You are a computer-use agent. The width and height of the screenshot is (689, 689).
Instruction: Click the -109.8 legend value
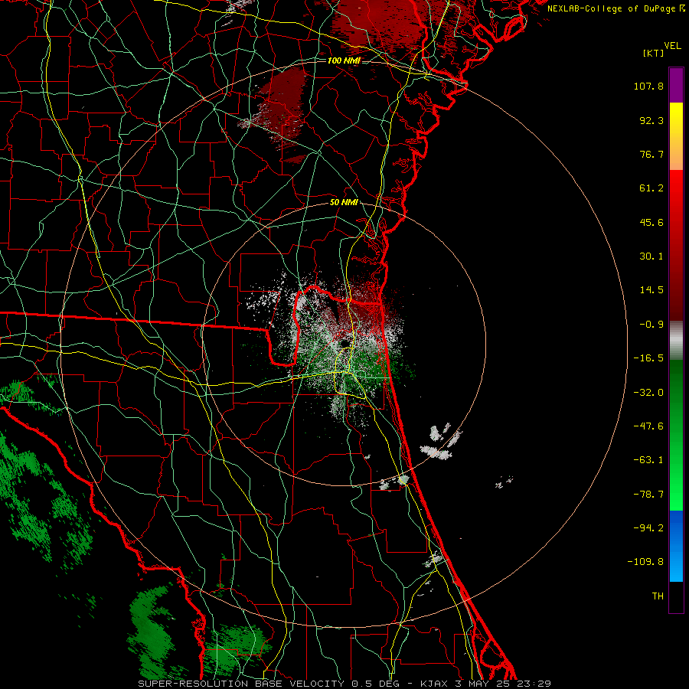645,562
